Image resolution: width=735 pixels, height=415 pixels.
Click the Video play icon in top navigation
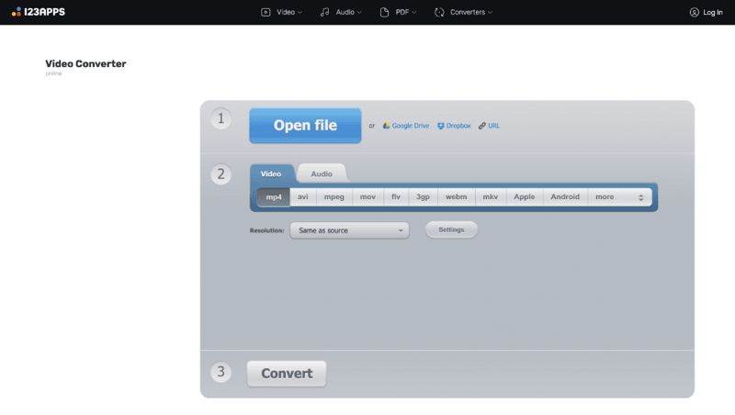tap(266, 12)
